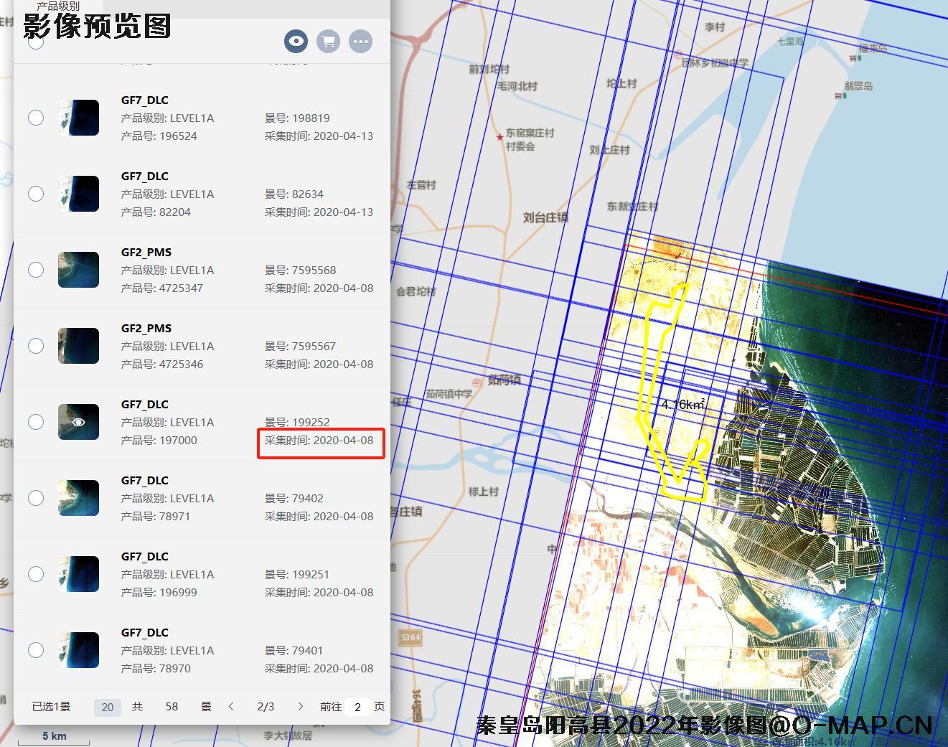Go to next page arrow
The image size is (948, 747).
pos(300,707)
